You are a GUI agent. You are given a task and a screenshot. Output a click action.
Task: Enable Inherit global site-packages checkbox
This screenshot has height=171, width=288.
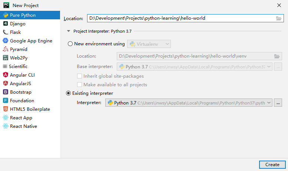pyautogui.click(x=79, y=76)
